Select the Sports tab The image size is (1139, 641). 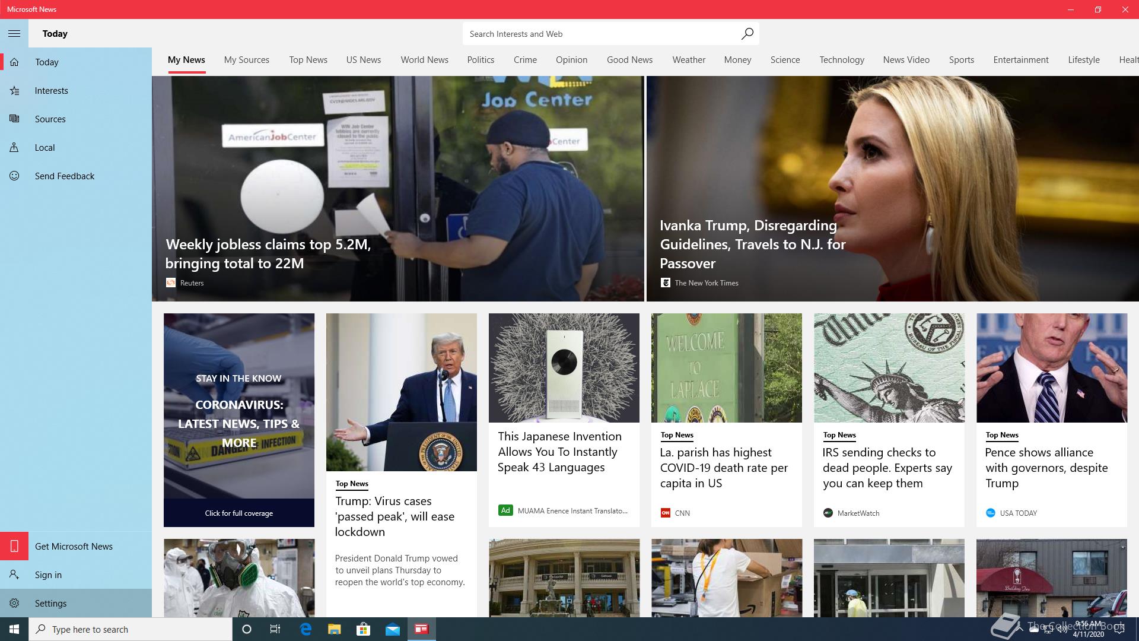(962, 60)
